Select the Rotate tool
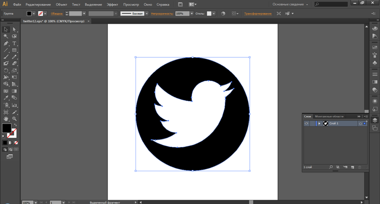 [x=6, y=71]
